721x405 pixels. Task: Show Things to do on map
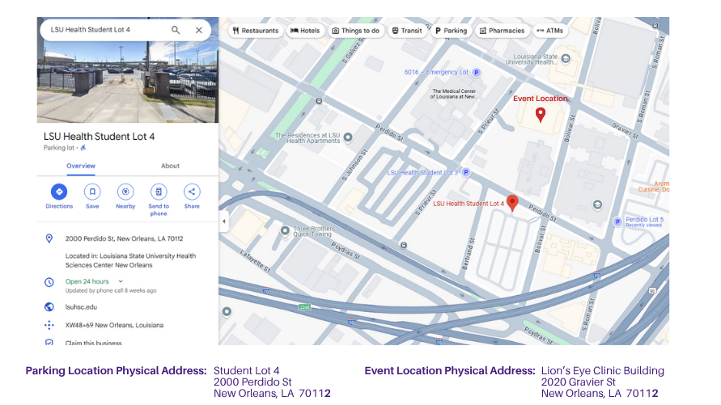pyautogui.click(x=355, y=31)
